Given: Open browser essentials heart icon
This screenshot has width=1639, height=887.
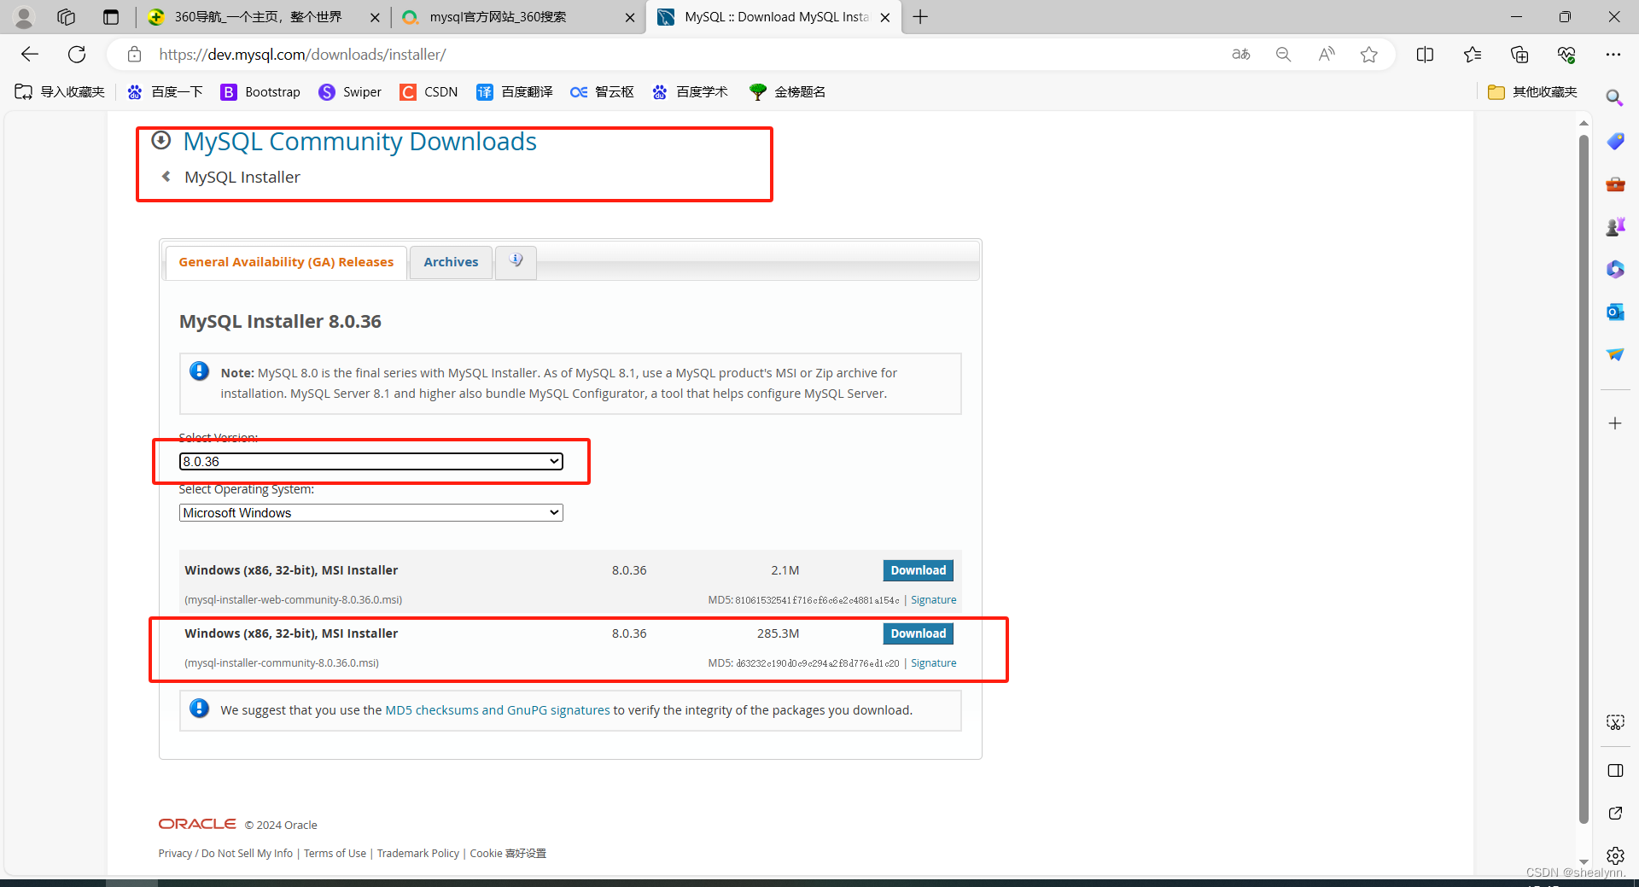Looking at the screenshot, I should click(x=1566, y=55).
